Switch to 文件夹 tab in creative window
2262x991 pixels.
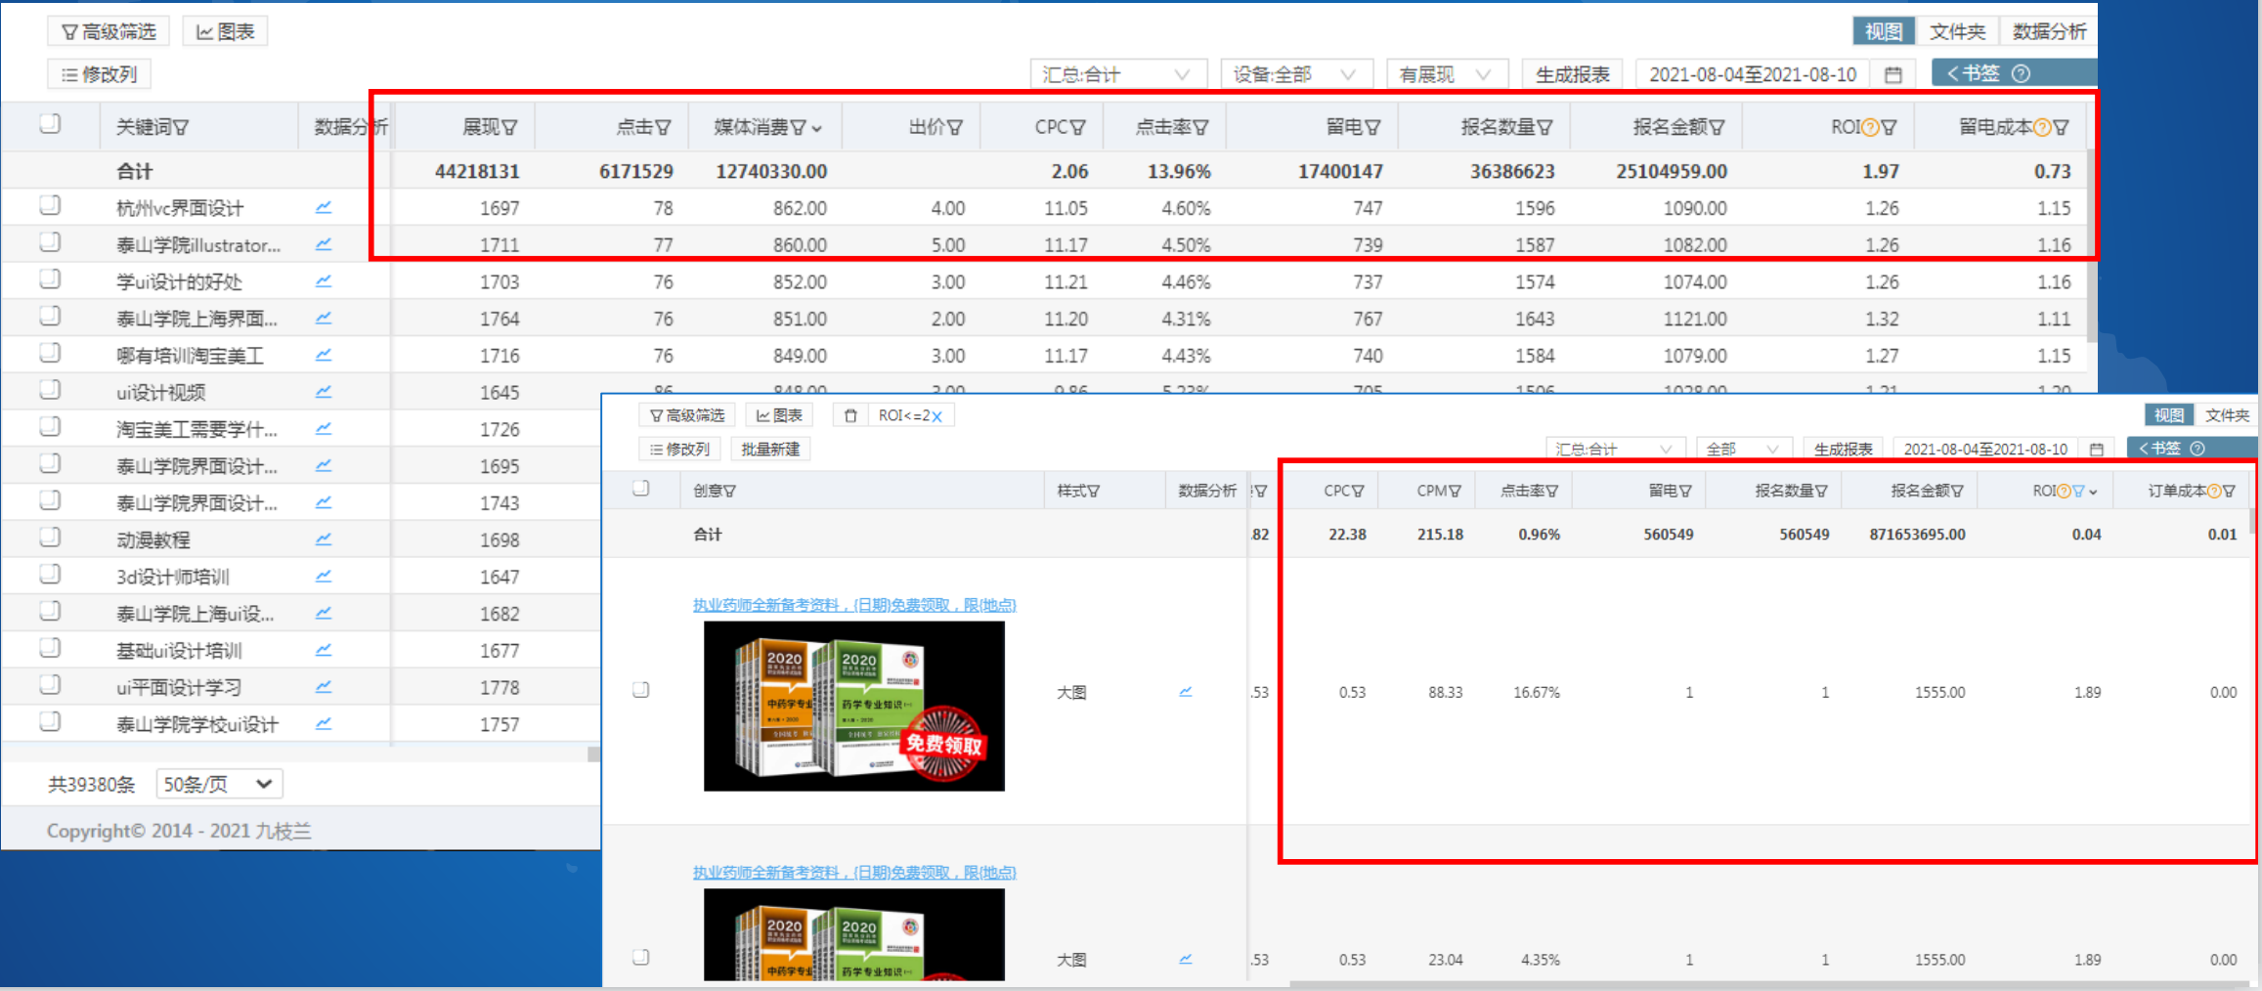tap(2227, 415)
